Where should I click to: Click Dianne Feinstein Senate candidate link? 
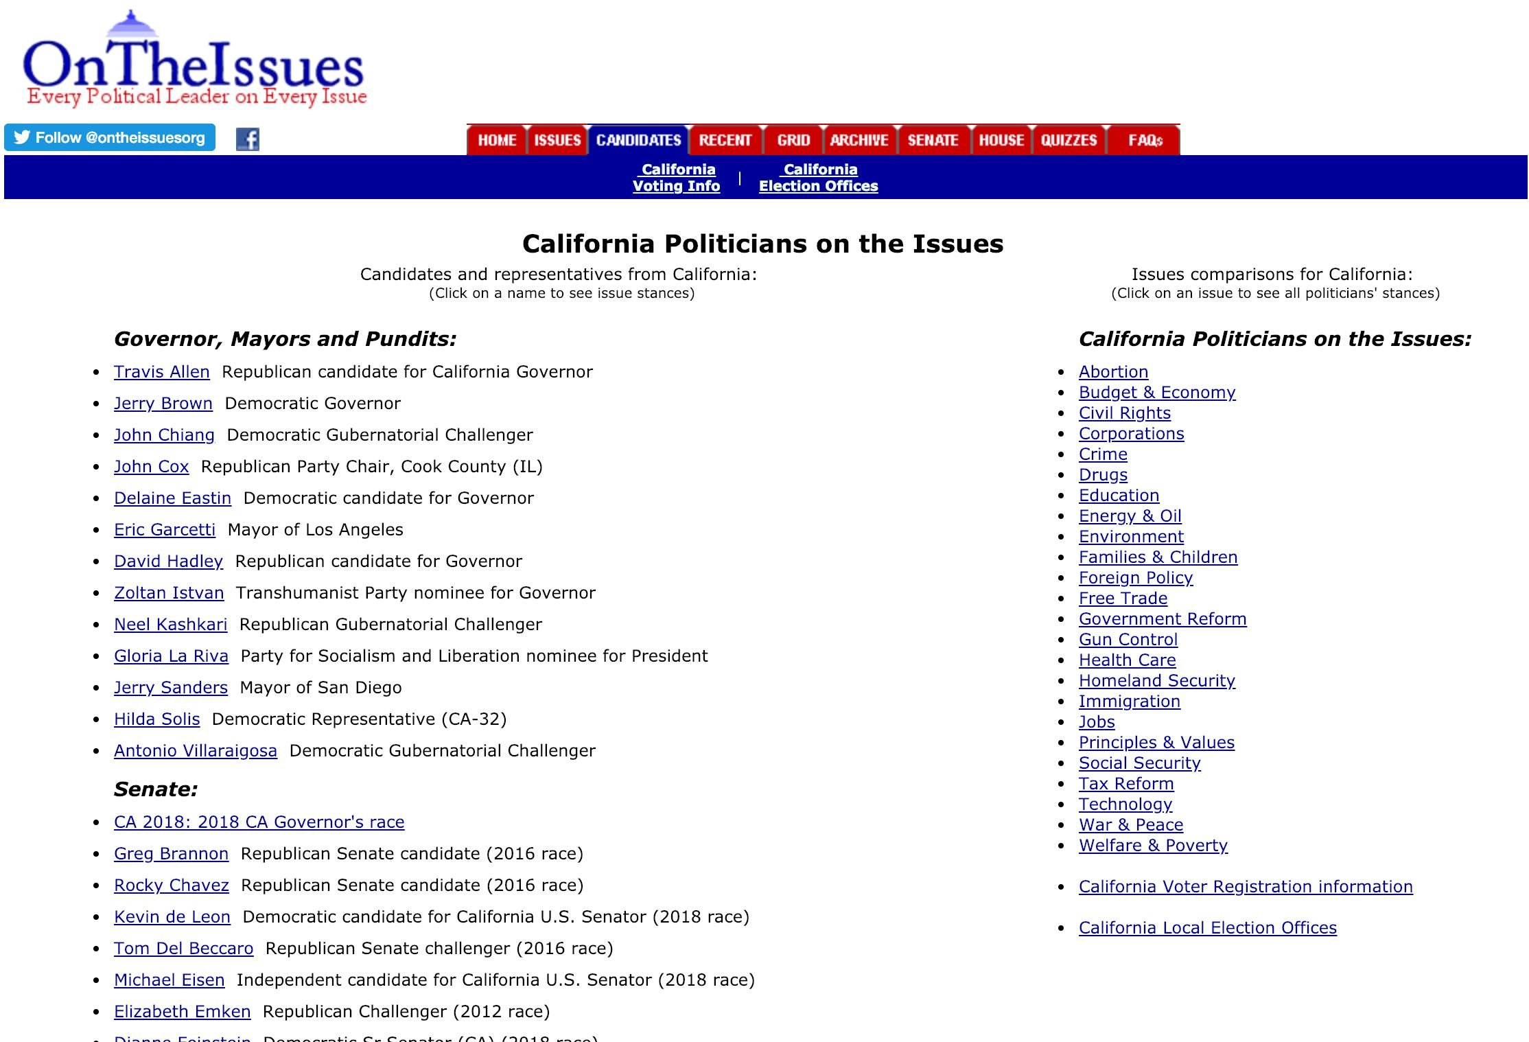click(180, 1037)
